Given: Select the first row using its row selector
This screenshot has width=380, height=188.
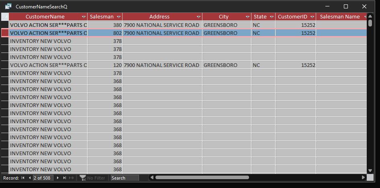Looking at the screenshot, I should (5, 25).
